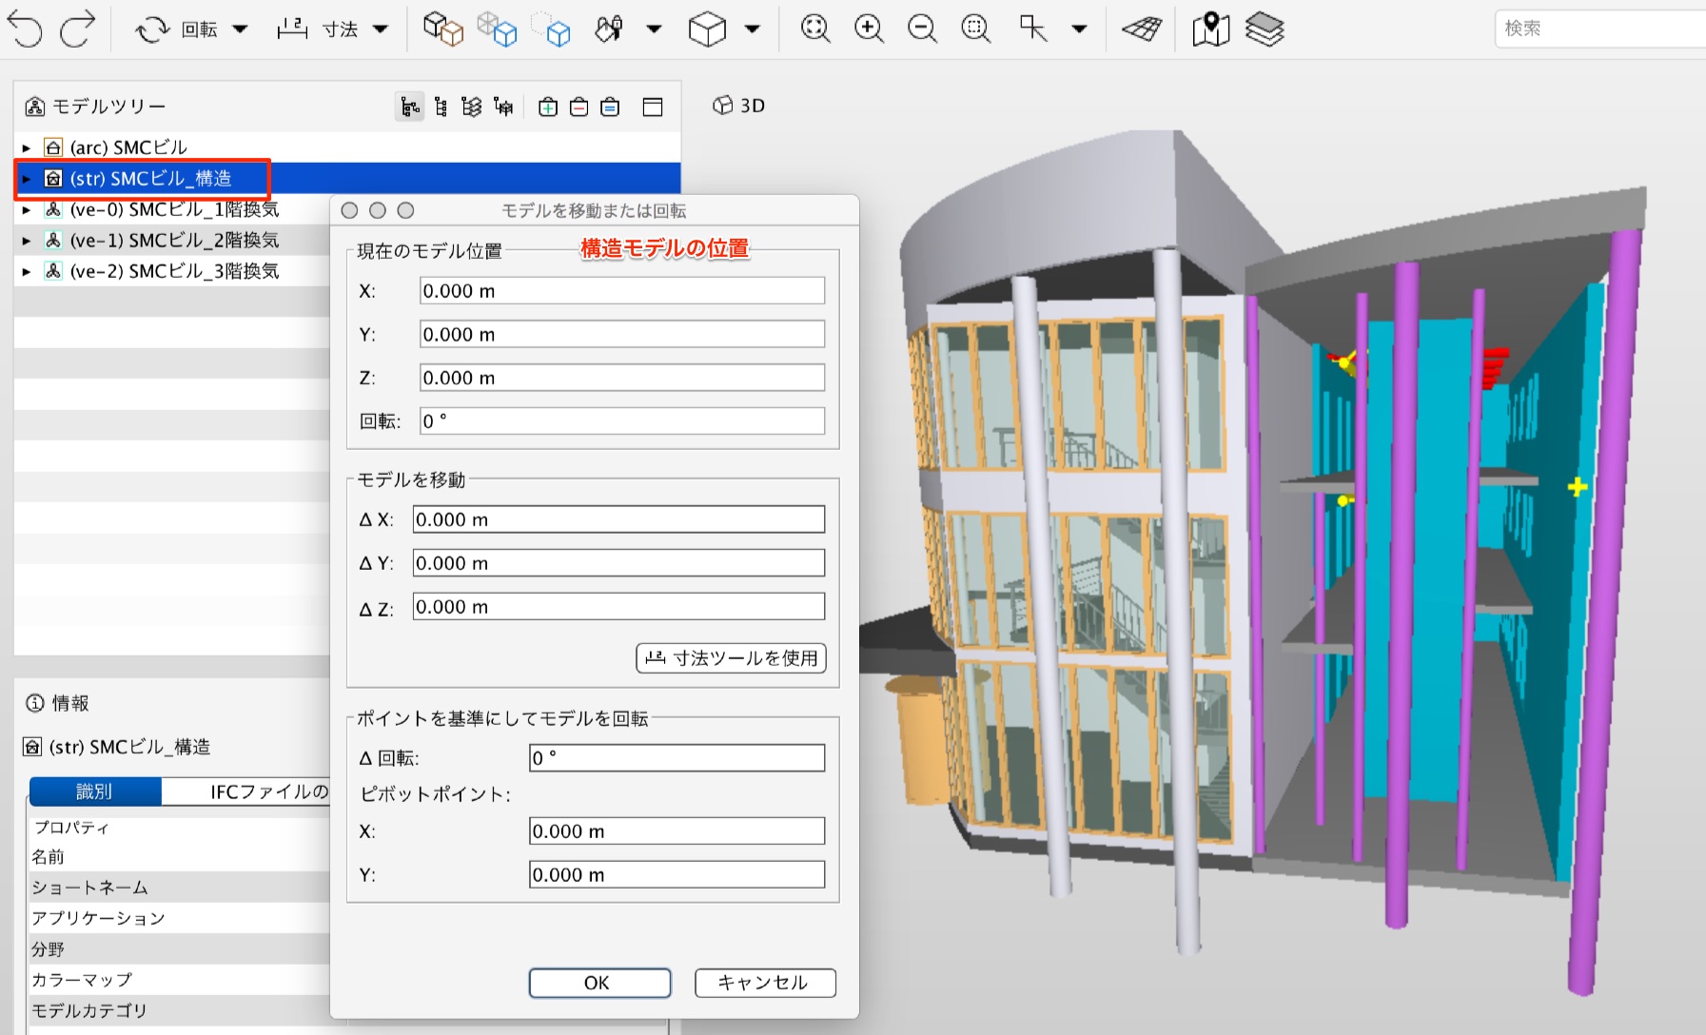The height and width of the screenshot is (1035, 1706).
Task: Click the モデルカテゴリ property row
Action: tap(179, 1010)
